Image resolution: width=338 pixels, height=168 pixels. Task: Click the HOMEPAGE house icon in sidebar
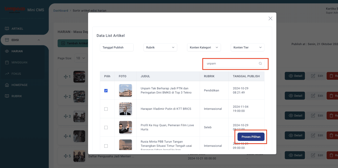tap(7, 85)
